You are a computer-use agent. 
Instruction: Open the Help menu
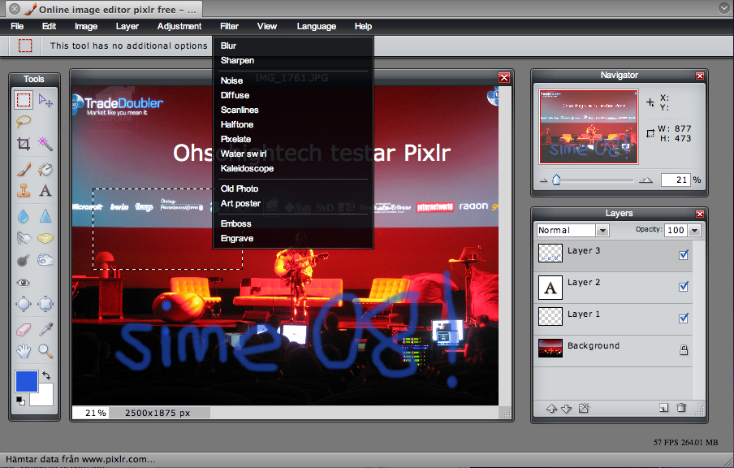click(363, 26)
